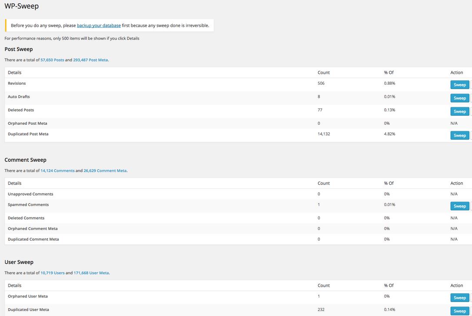
Task: Click N/A in Unapproved Comments row
Action: point(454,194)
